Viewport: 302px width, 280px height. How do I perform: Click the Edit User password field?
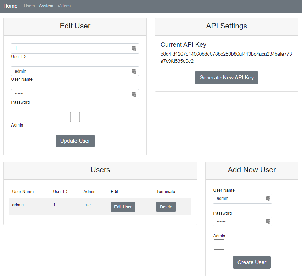[71, 94]
